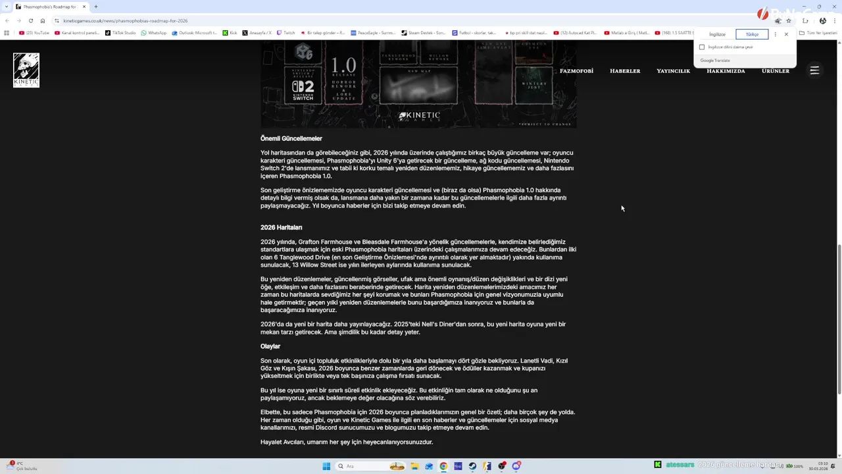Open the Chrome extensions puzzle icon
The height and width of the screenshot is (474, 842).
[x=805, y=20]
